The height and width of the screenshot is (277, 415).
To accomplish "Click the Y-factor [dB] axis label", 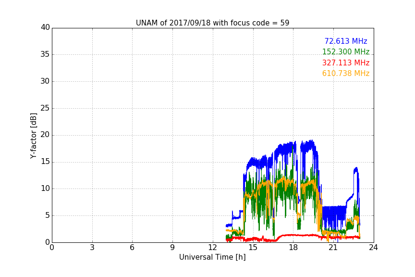I will coord(34,136).
